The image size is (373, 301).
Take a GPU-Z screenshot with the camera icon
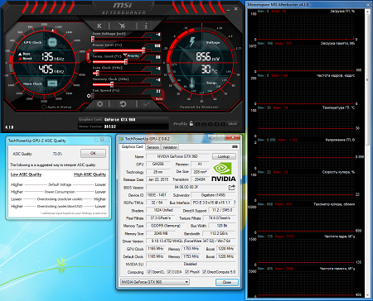(x=235, y=146)
